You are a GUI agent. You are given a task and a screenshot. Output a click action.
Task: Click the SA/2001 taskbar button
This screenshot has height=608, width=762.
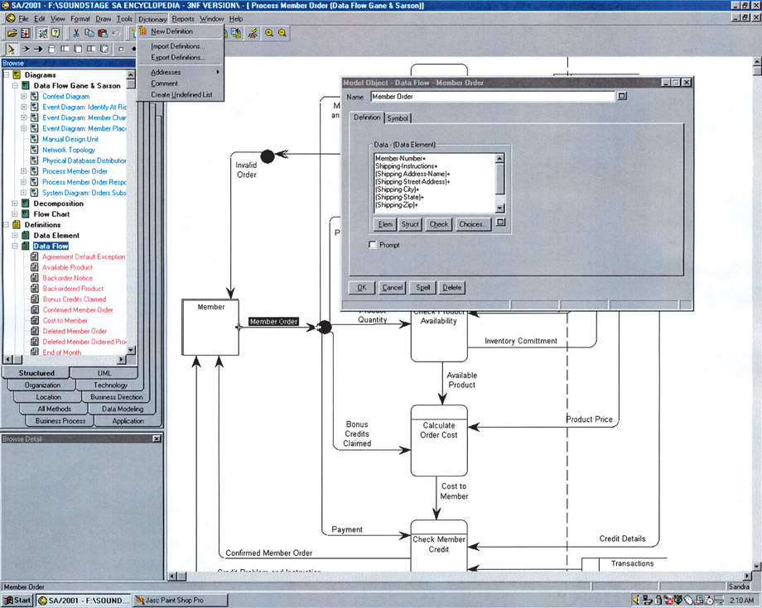pyautogui.click(x=84, y=601)
